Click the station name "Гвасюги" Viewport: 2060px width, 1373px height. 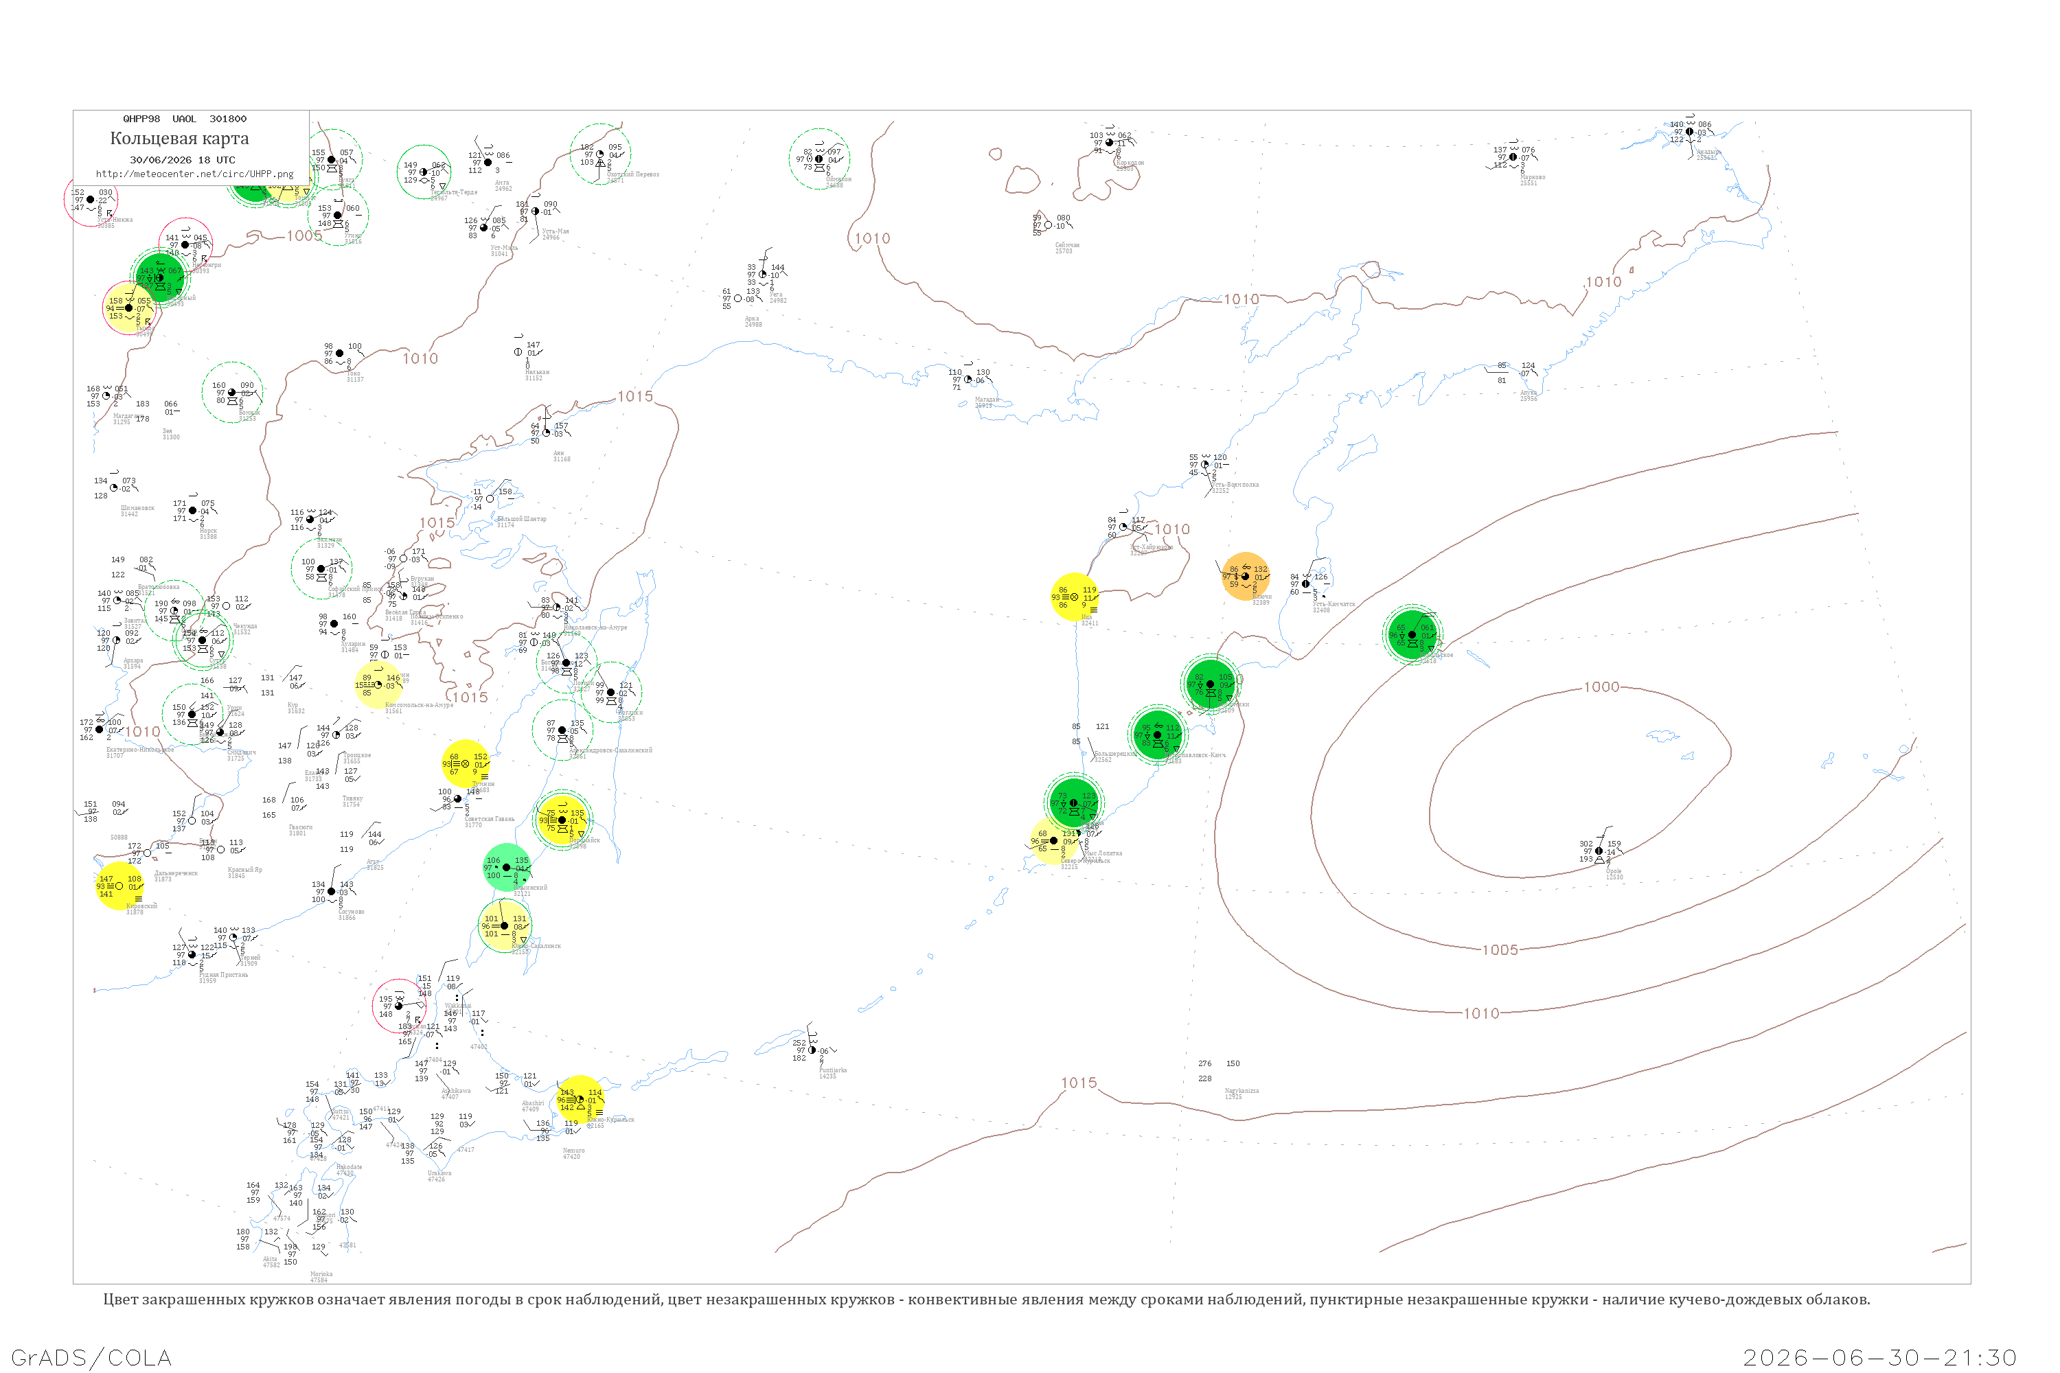tap(301, 827)
